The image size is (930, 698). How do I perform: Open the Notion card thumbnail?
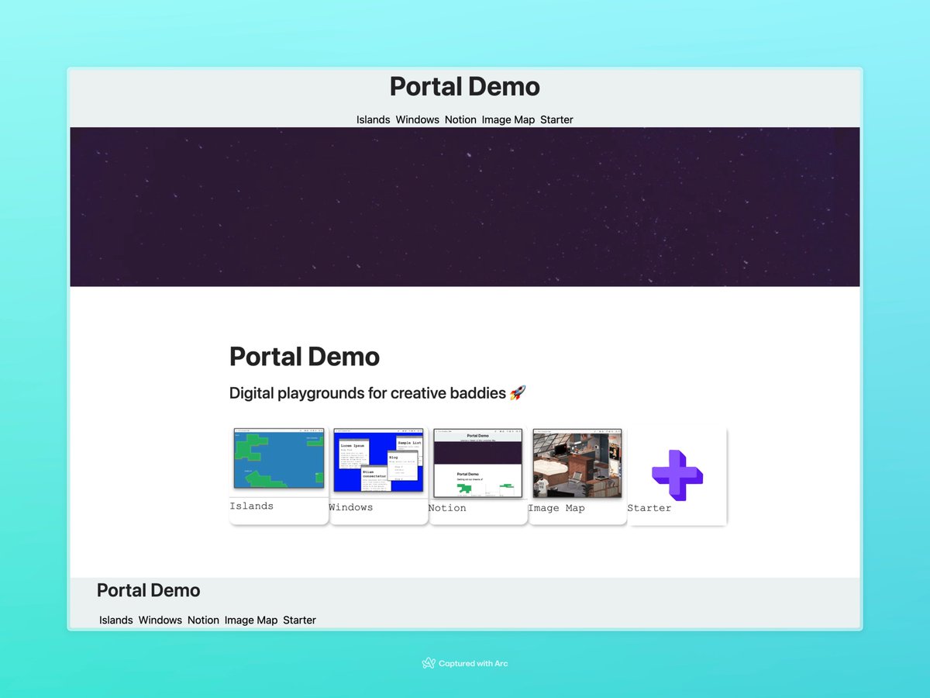click(477, 463)
